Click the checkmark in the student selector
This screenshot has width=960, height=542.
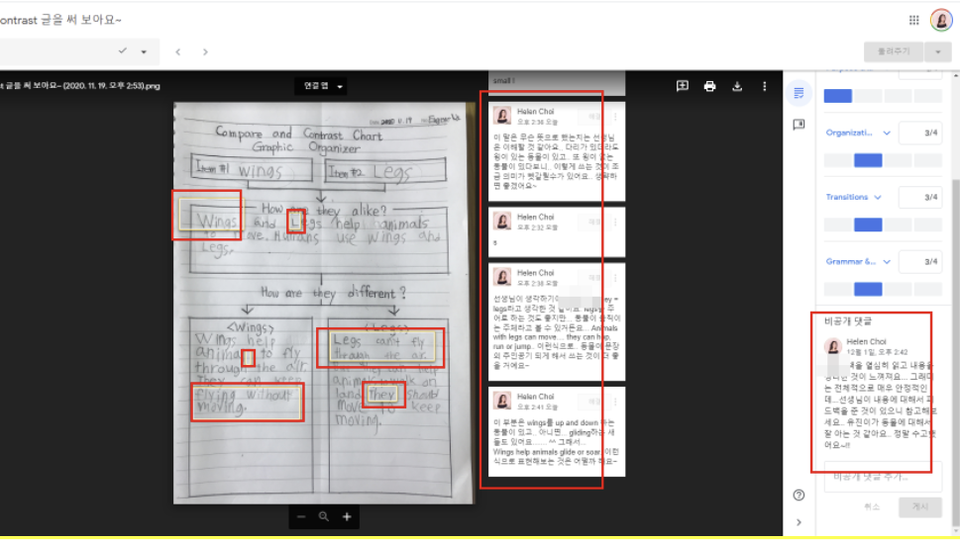coord(123,51)
